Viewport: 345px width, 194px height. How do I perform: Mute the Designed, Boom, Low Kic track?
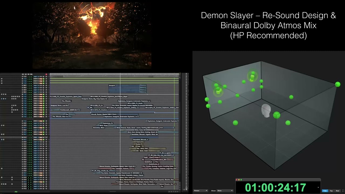coord(22,105)
